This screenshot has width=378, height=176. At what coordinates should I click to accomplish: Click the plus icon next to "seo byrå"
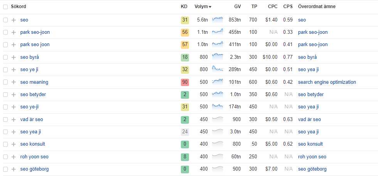pos(13,57)
